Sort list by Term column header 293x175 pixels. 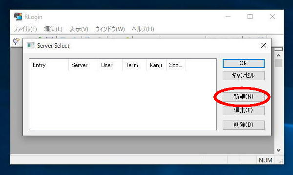coord(135,65)
